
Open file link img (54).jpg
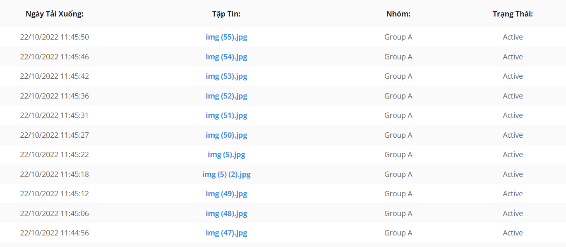tap(226, 57)
